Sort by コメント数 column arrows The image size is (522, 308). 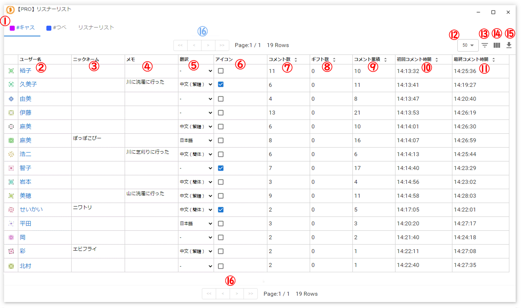[x=296, y=60]
